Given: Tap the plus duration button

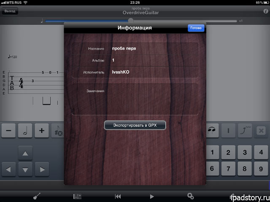Looking at the screenshot, I should pyautogui.click(x=42, y=130).
